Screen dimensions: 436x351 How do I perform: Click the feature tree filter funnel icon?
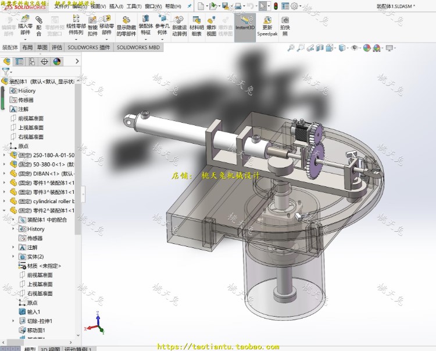(6, 72)
